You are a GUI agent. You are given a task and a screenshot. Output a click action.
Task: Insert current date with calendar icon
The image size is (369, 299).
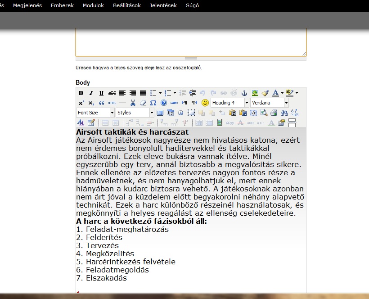click(x=171, y=113)
